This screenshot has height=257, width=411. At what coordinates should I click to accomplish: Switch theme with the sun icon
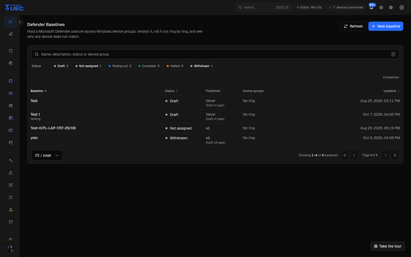(x=391, y=7)
